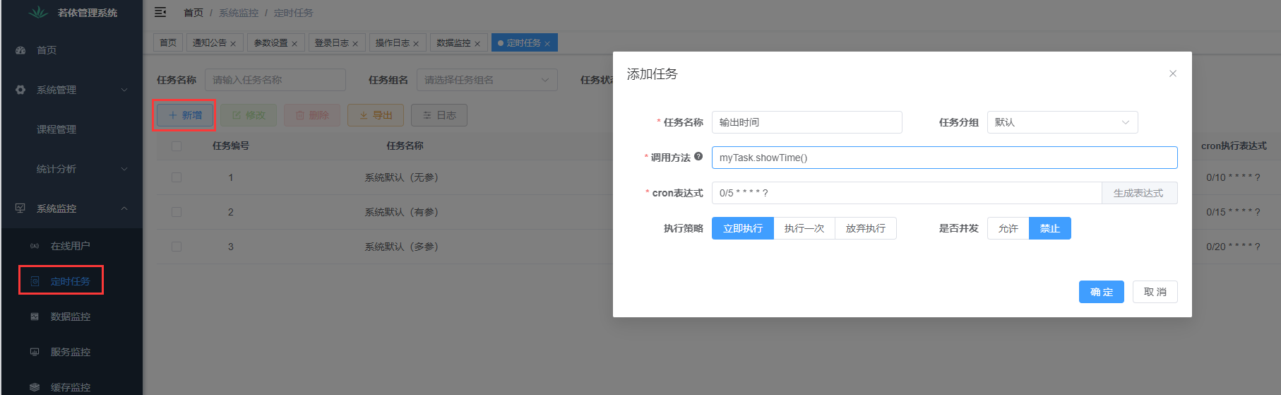Click the help question mark beside 调用方法

coord(698,156)
